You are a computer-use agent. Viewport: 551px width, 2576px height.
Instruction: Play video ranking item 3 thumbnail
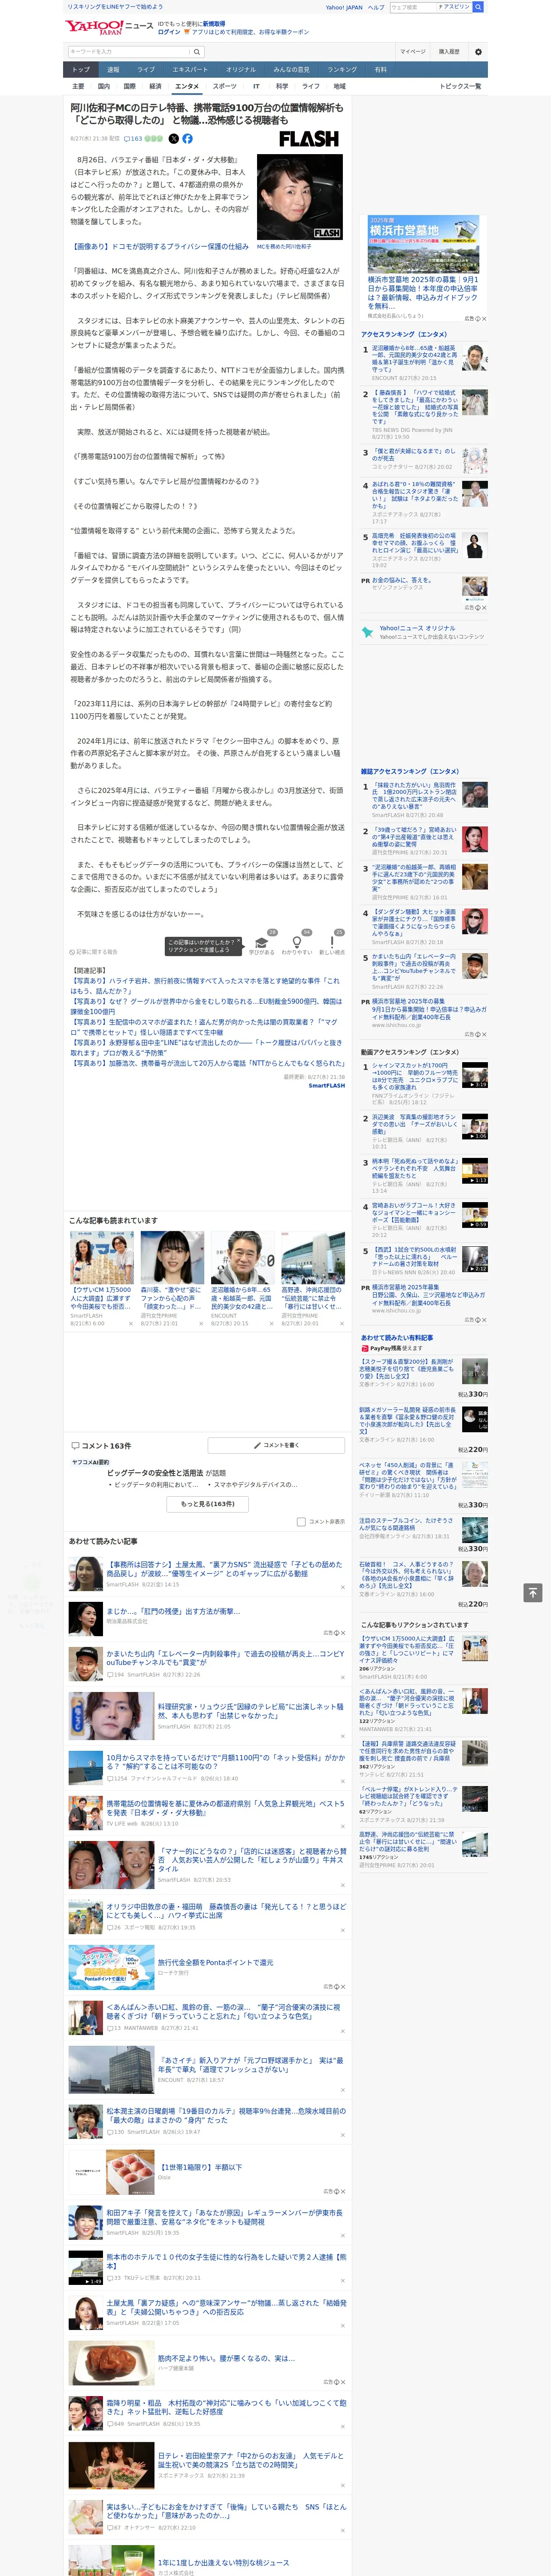[x=475, y=1171]
